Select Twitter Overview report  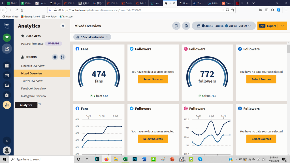tap(32, 81)
